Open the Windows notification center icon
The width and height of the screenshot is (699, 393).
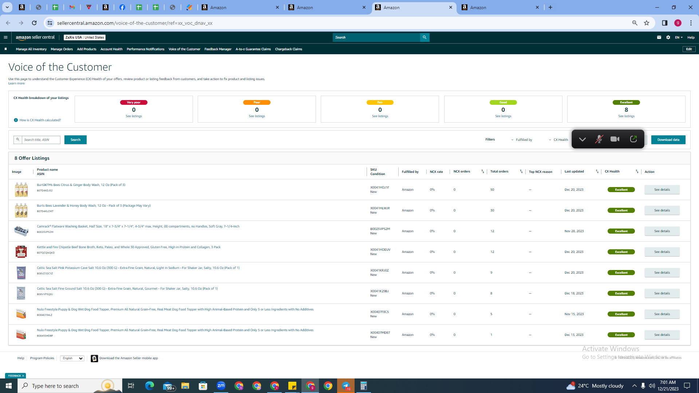[x=687, y=386]
